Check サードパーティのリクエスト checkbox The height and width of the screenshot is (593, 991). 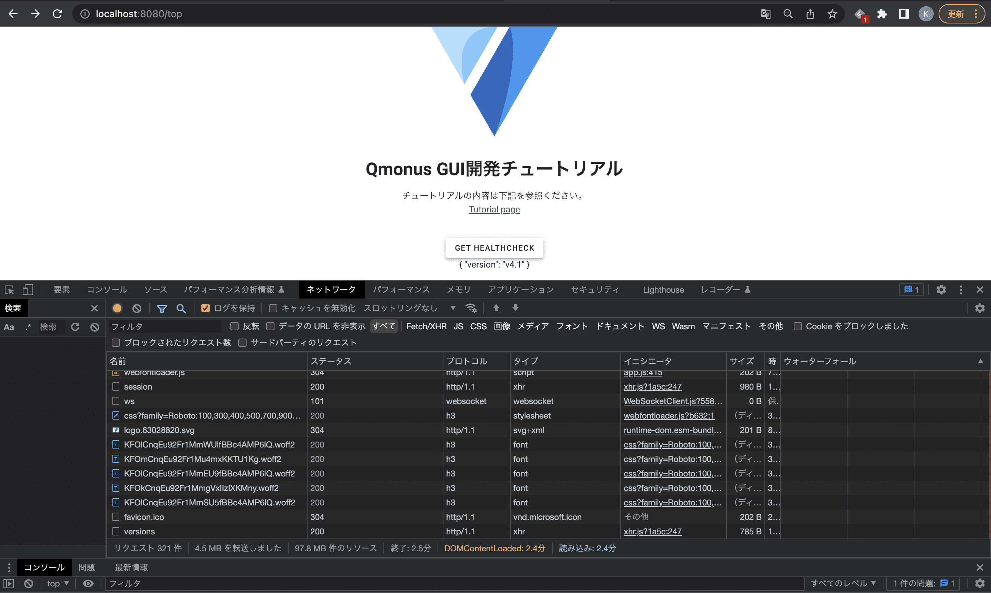242,343
